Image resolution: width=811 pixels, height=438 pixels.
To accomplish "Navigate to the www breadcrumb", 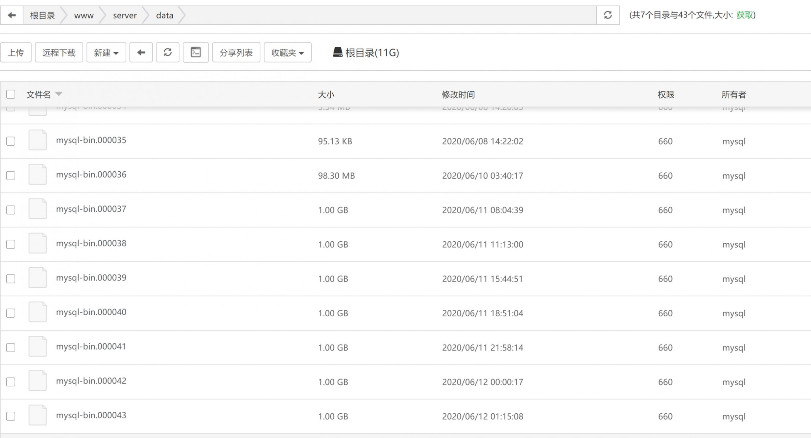I will click(x=84, y=15).
